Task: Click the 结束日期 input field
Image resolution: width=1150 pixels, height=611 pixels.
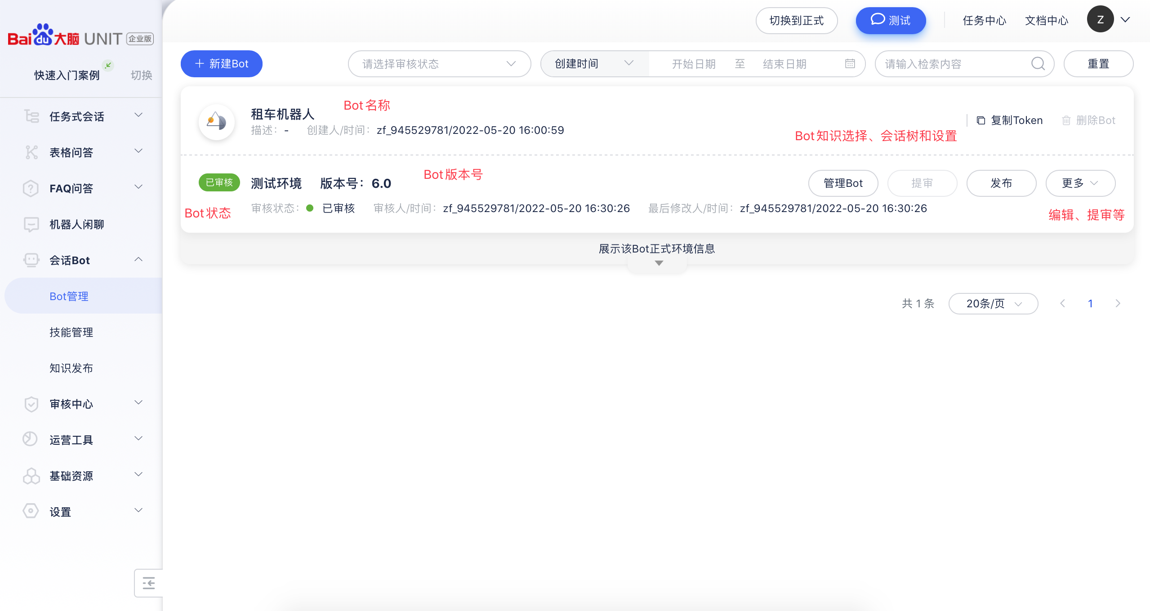Action: click(784, 64)
